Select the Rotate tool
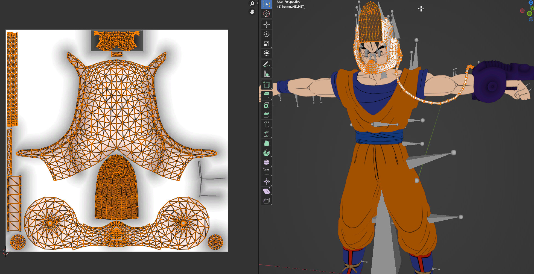This screenshot has width=534, height=274. pyautogui.click(x=267, y=34)
